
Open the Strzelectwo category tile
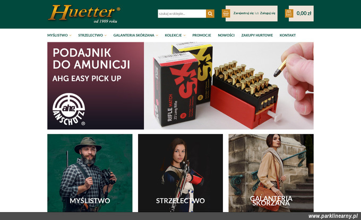tap(180, 173)
